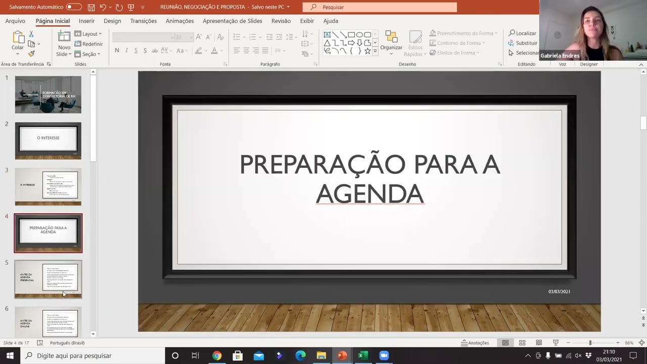The width and height of the screenshot is (647, 364).
Task: Open Estilos Rápidos quick styles
Action: pos(415,43)
